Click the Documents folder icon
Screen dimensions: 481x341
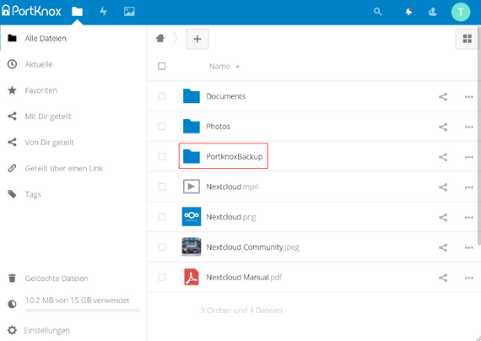192,96
